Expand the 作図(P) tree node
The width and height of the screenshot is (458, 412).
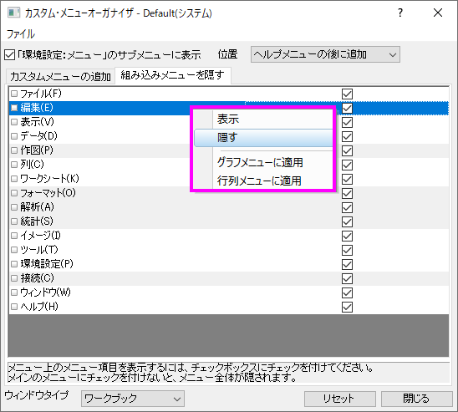[x=14, y=150]
